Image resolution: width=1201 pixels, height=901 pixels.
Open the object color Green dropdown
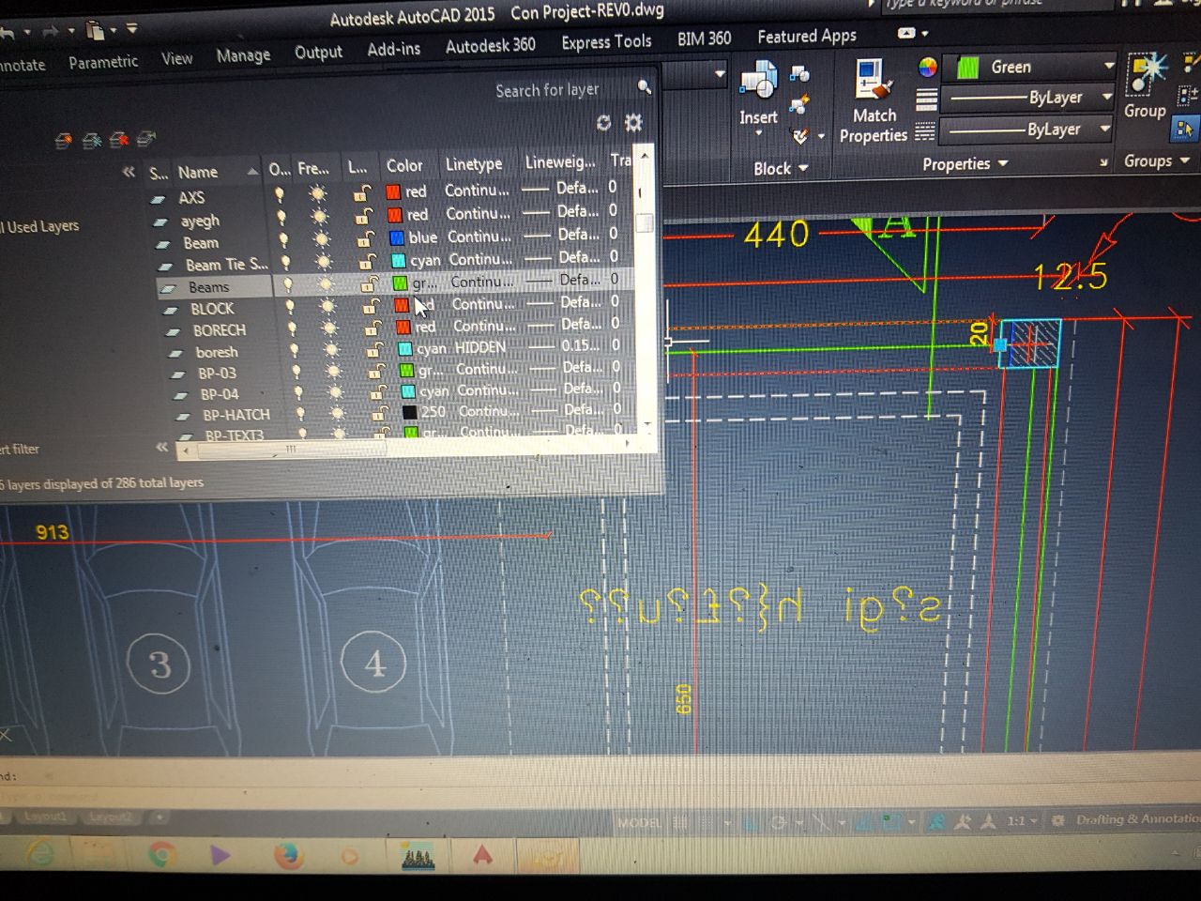click(1109, 66)
